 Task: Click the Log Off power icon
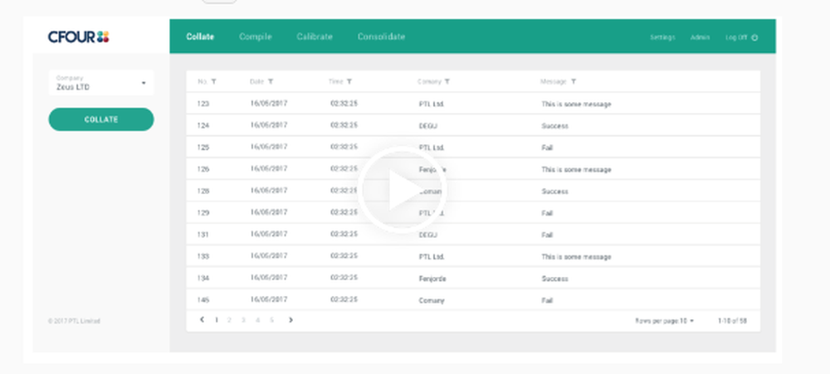click(x=754, y=37)
